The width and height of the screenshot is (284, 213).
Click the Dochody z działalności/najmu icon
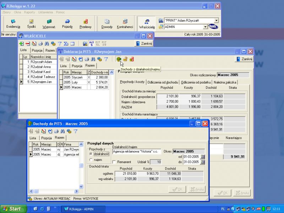119,59
